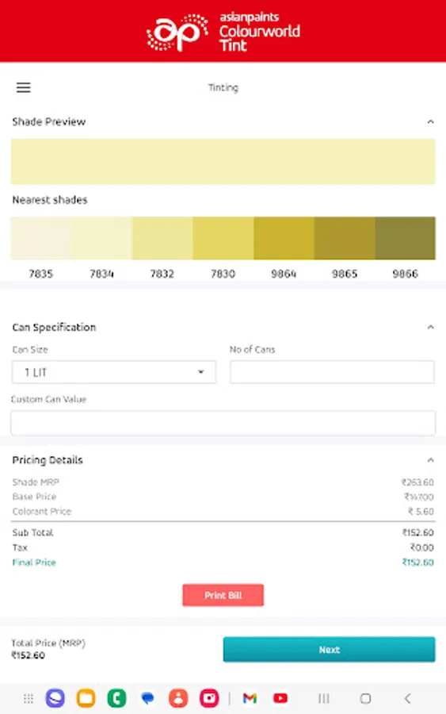Collapse the Pricing Details section

click(x=430, y=460)
